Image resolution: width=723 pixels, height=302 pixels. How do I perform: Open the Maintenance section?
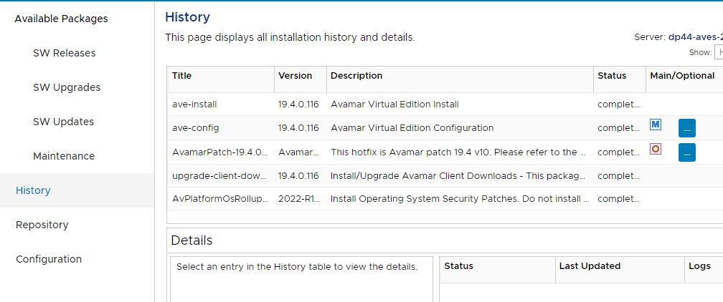[64, 156]
